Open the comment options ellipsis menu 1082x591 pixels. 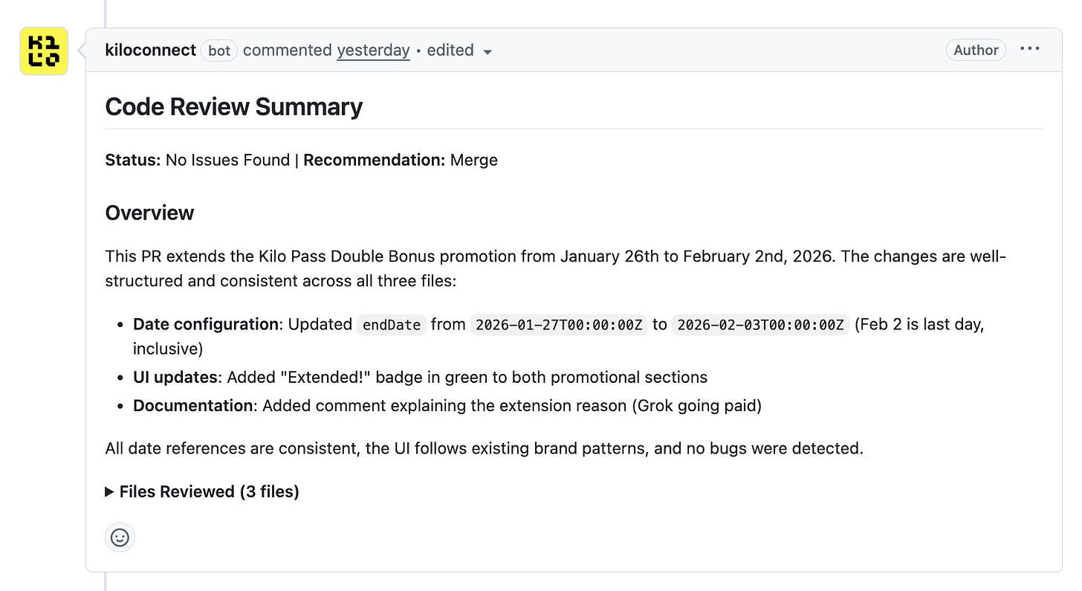(1029, 49)
